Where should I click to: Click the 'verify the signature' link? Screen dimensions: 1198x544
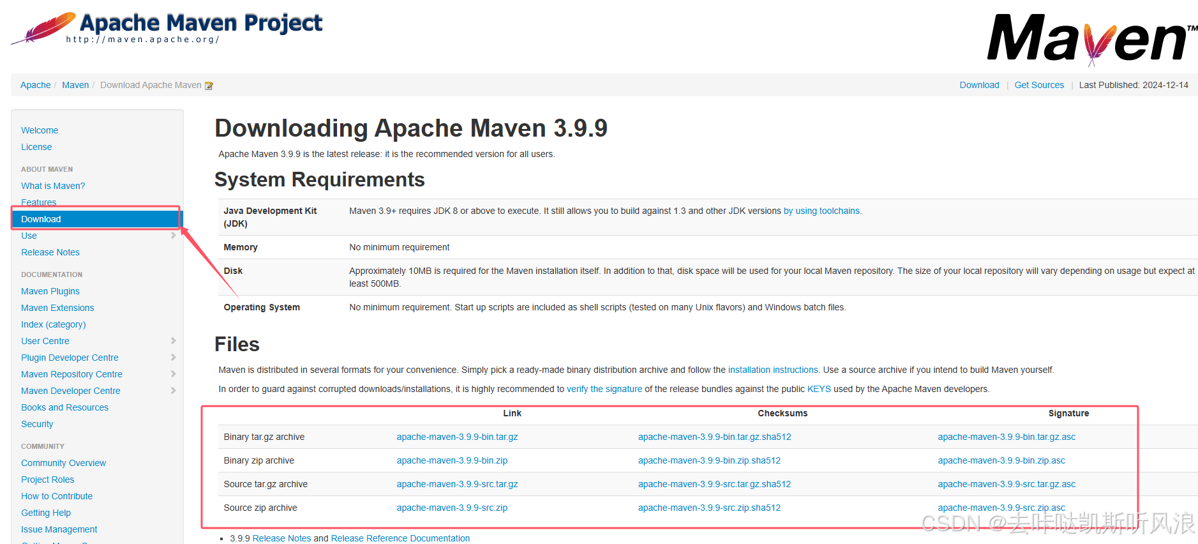[604, 389]
